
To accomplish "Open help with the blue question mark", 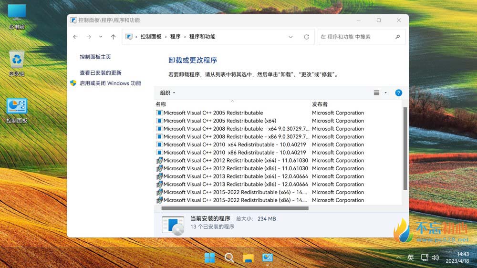I will pyautogui.click(x=398, y=93).
